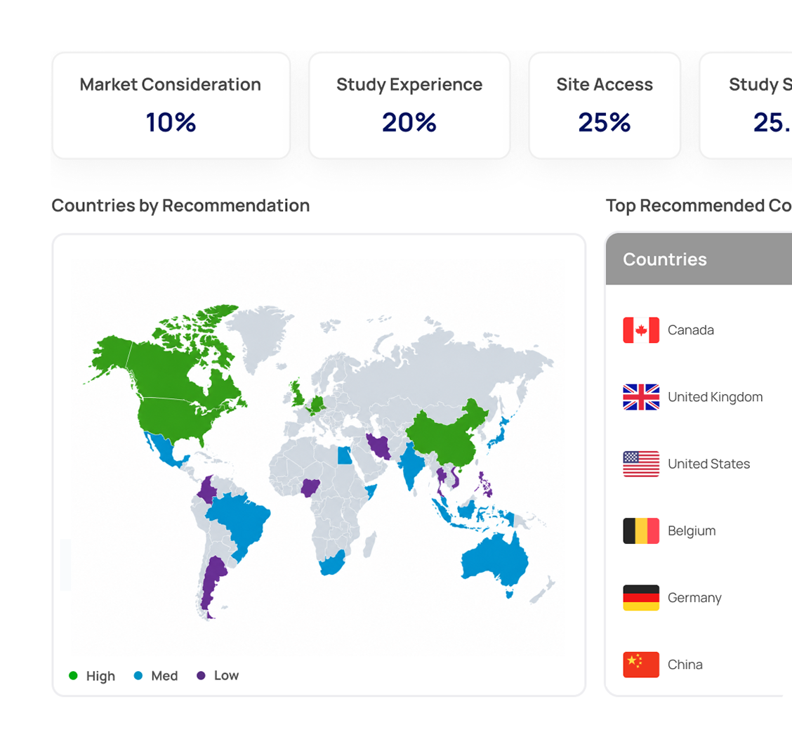Click the 20% value
Screen dimensions: 792x742
click(x=409, y=122)
